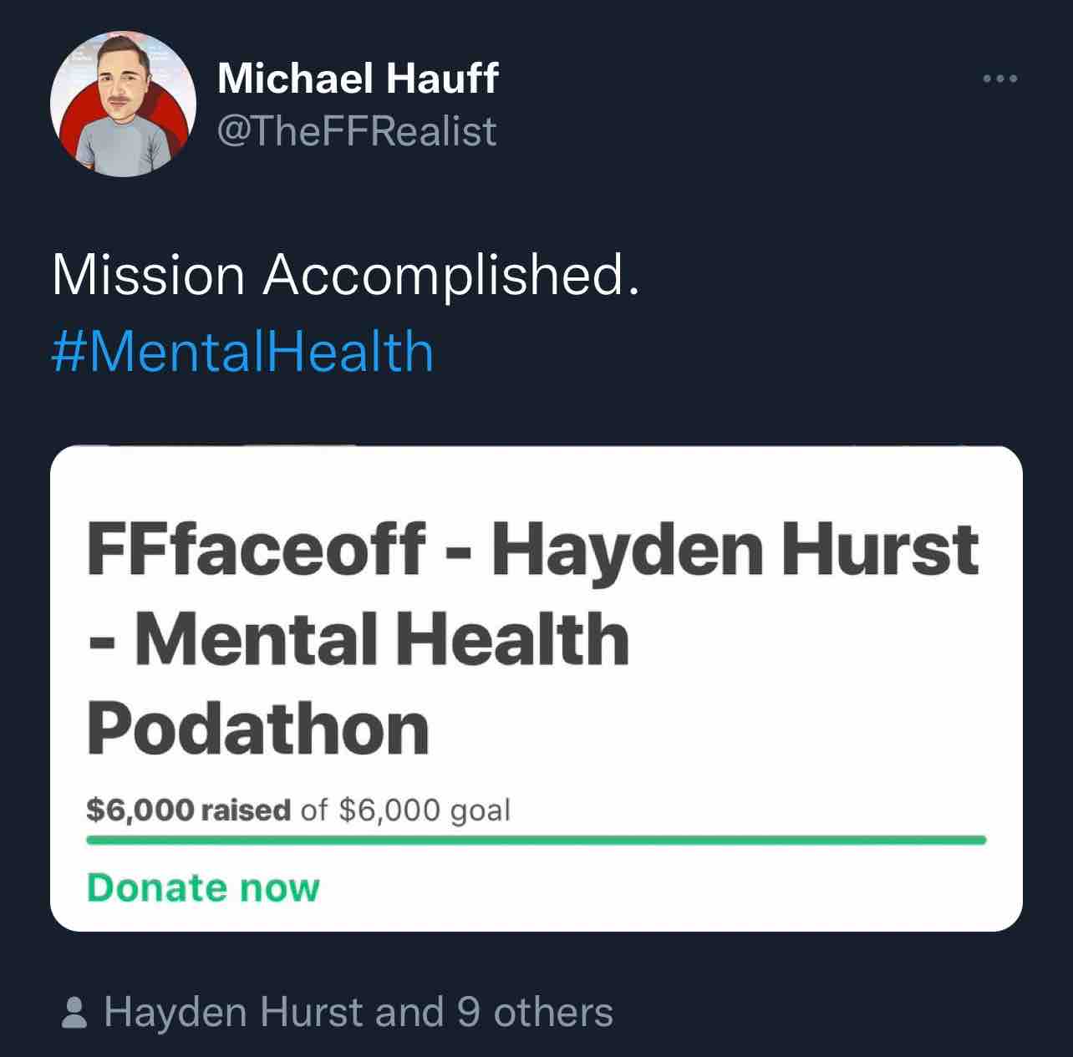This screenshot has height=1057, width=1073.
Task: Click the Donate now button
Action: pos(203,887)
